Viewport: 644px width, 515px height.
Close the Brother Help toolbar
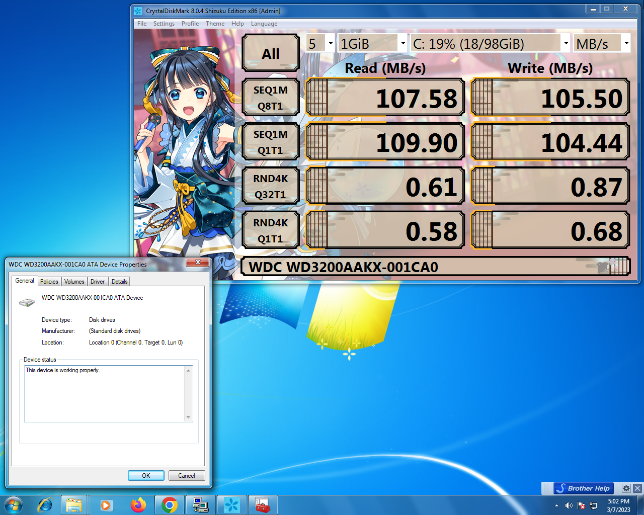pos(637,488)
